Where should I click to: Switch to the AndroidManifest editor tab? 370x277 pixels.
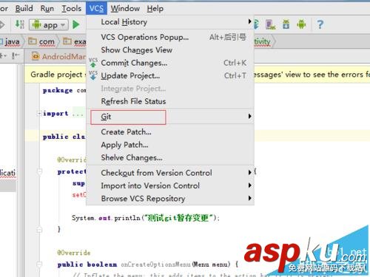(x=58, y=56)
